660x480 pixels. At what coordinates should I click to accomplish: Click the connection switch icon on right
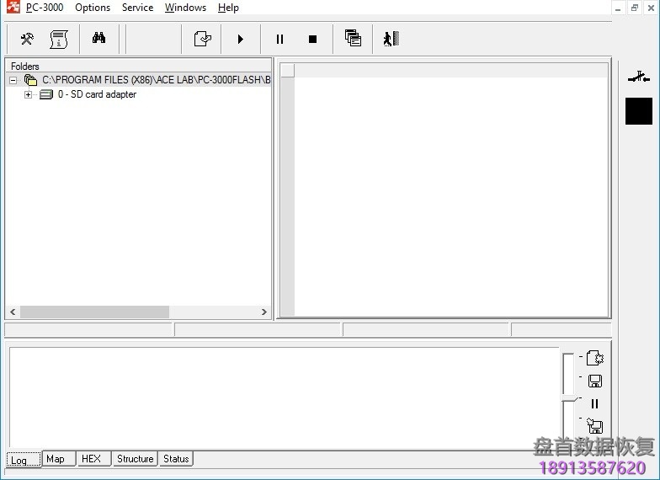click(639, 78)
